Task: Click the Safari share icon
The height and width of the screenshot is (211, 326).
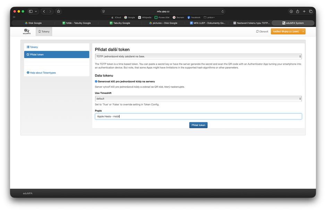Action: (298, 11)
